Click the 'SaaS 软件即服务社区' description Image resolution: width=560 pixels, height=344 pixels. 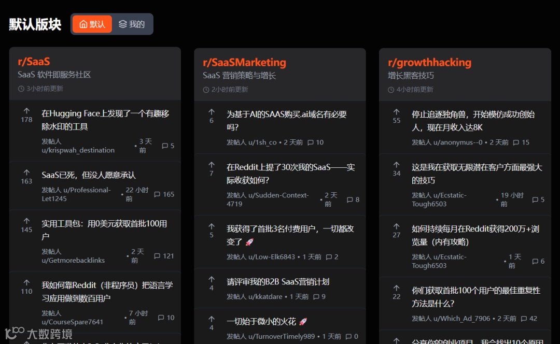(x=54, y=75)
